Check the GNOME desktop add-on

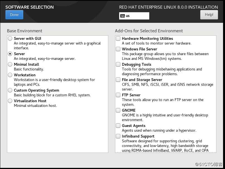[x=118, y=110]
